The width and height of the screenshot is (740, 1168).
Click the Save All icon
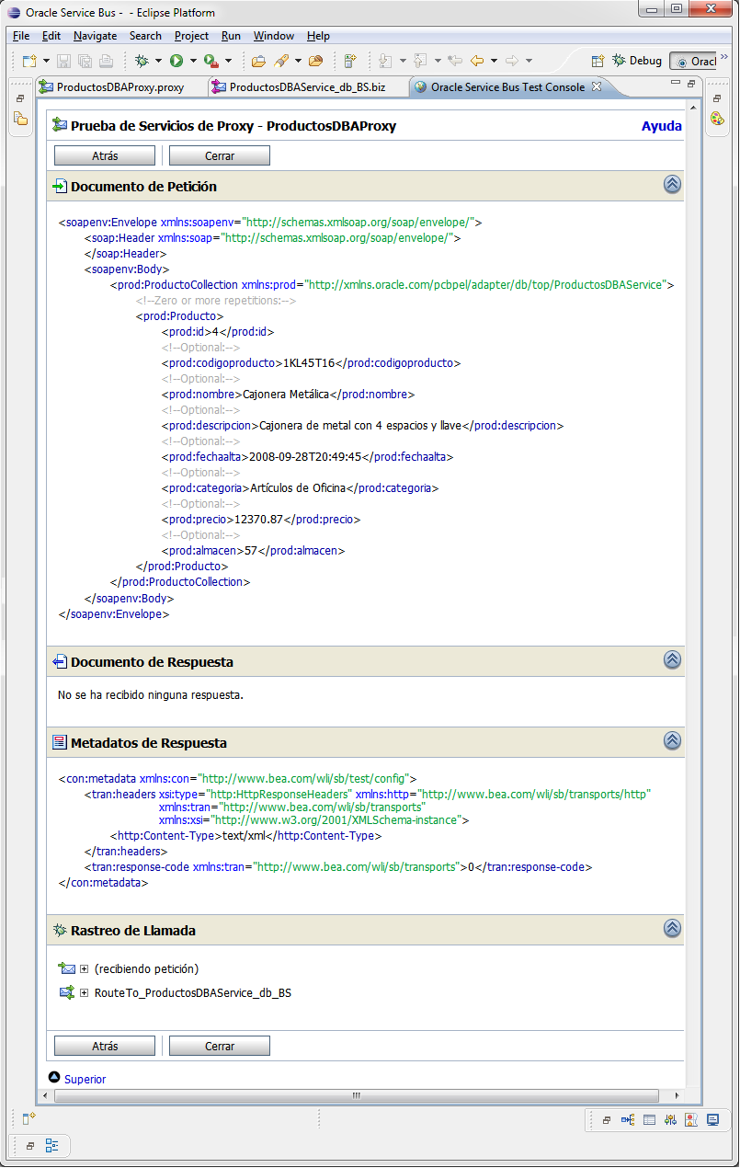tap(85, 60)
